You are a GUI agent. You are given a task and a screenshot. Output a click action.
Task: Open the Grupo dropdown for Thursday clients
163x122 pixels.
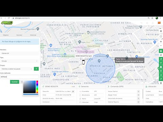pos(17,69)
